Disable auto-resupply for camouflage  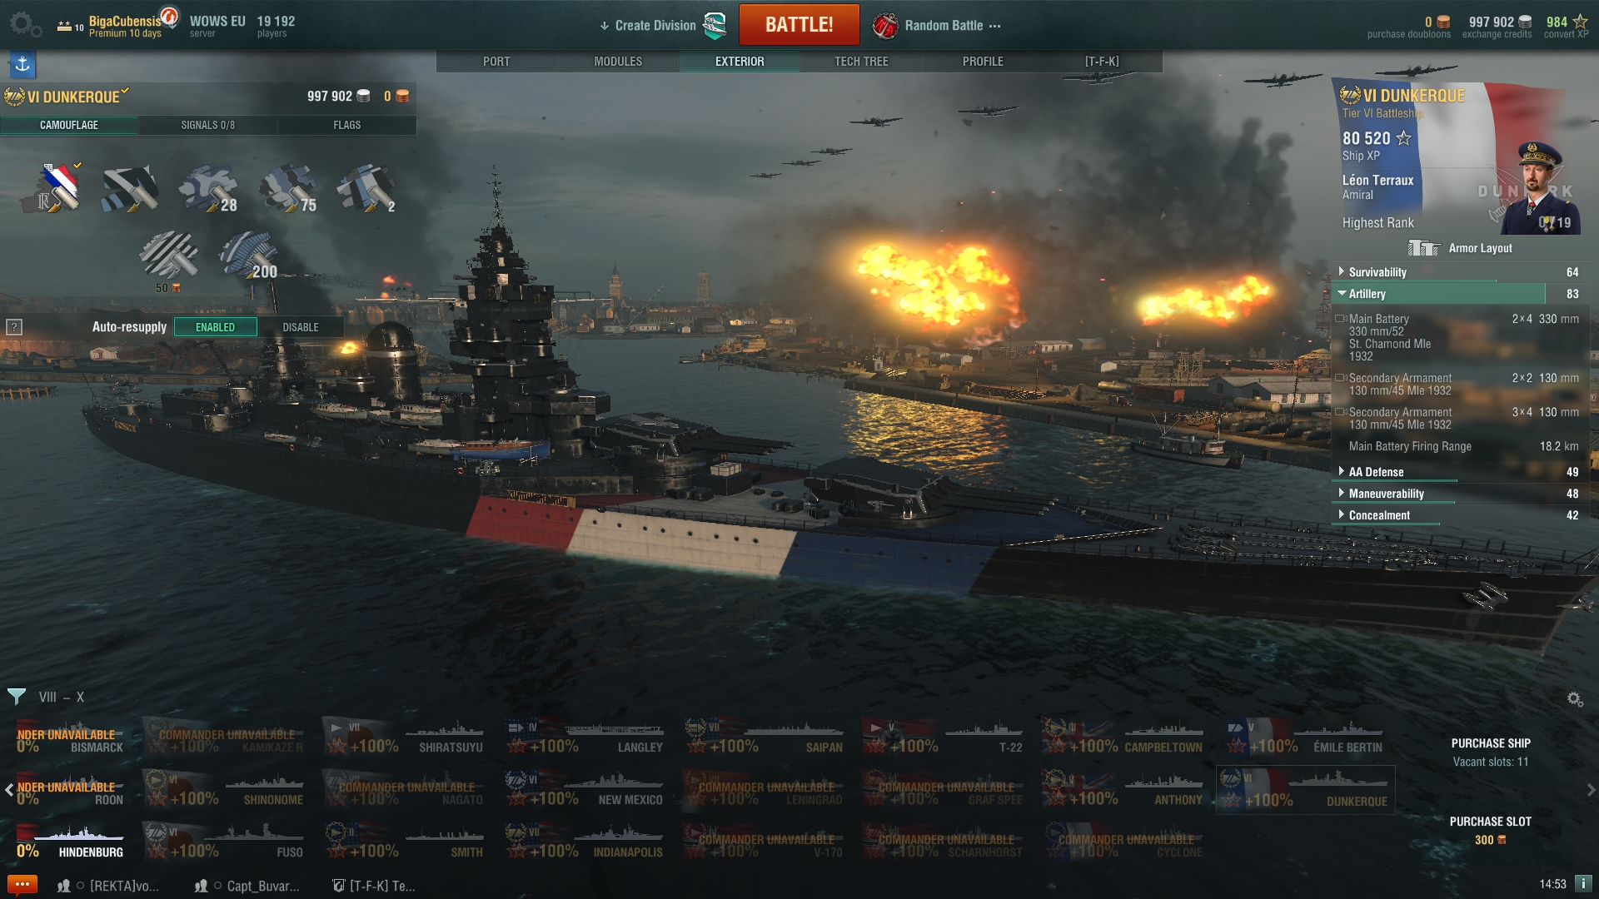(x=301, y=327)
